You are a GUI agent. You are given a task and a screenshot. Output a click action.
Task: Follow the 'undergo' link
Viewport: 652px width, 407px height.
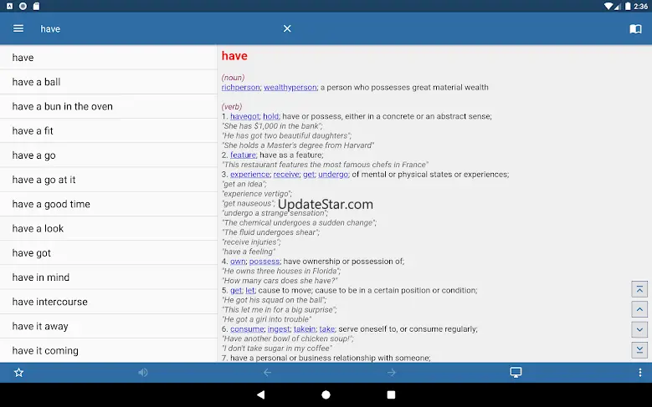pyautogui.click(x=333, y=175)
